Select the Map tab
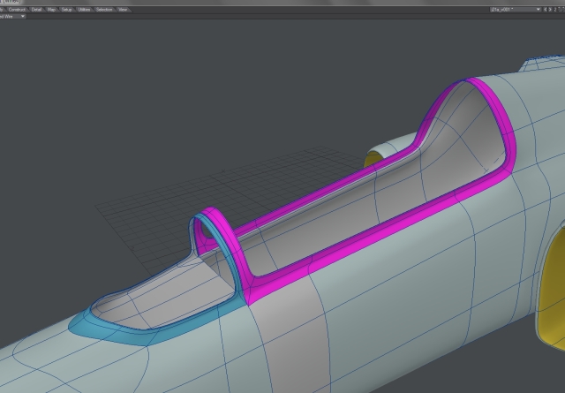The height and width of the screenshot is (393, 565). pos(51,10)
